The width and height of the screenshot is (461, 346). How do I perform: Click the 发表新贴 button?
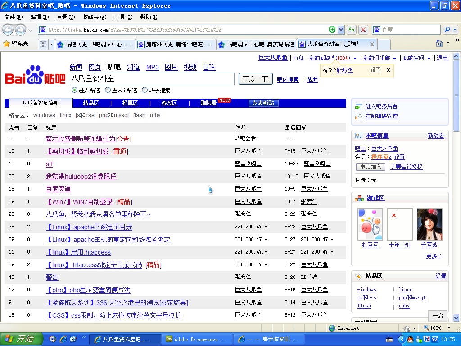(263, 103)
